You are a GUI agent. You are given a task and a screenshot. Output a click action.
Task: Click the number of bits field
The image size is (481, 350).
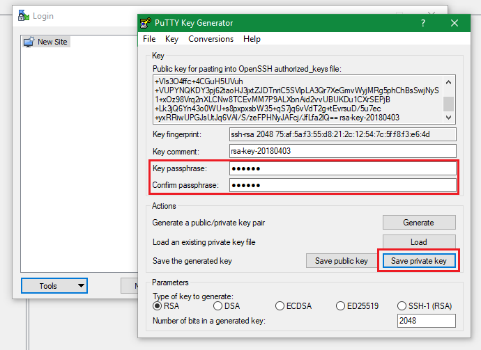pos(427,321)
